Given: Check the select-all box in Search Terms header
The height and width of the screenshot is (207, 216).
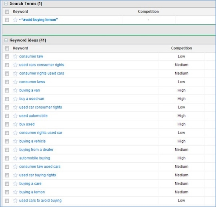Looking at the screenshot, I should tap(7, 12).
